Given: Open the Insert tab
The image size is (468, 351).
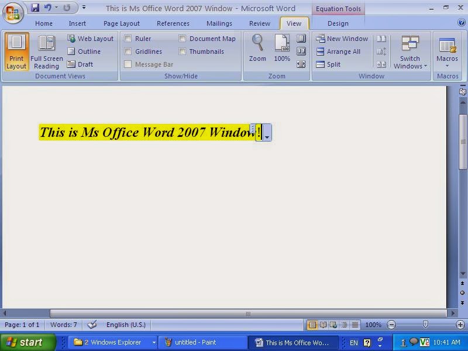Looking at the screenshot, I should click(x=77, y=23).
